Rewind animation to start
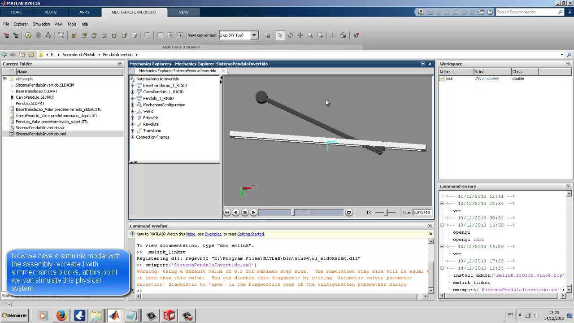Screen dimensions: 574x323 (227, 212)
